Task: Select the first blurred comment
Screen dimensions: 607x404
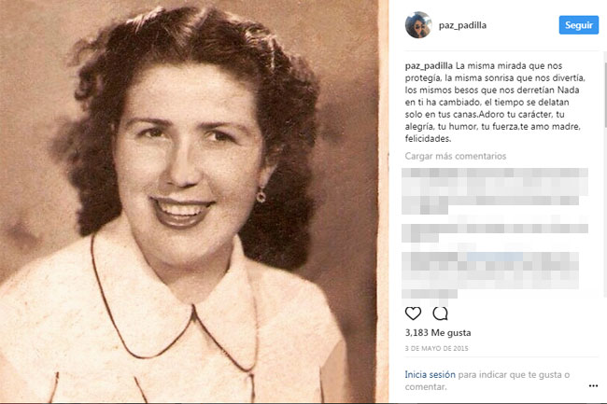Action: (495, 191)
